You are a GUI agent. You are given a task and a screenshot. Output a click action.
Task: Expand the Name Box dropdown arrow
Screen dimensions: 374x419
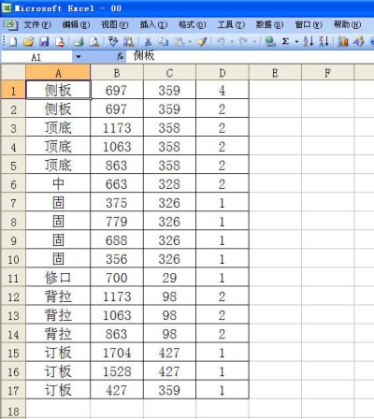point(79,57)
